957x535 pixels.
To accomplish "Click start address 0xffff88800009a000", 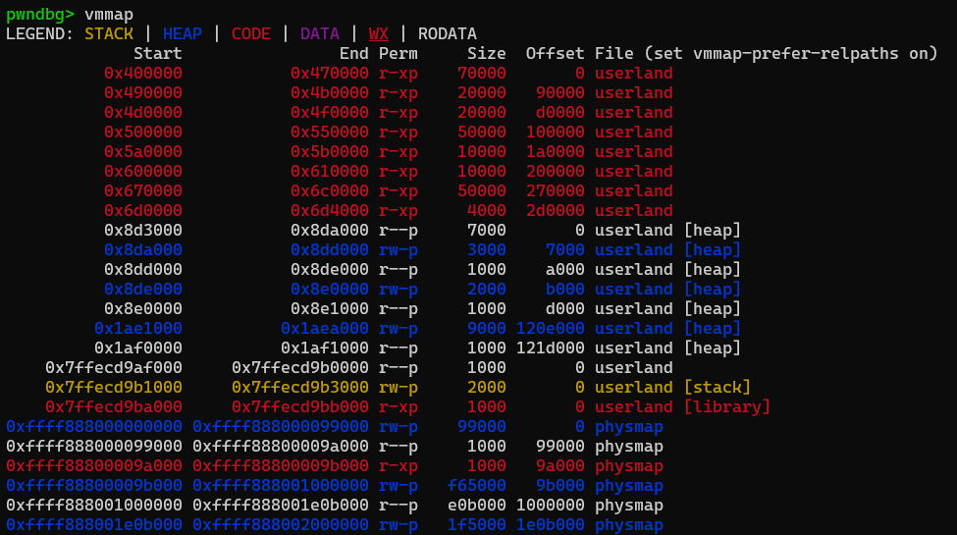I will [94, 465].
